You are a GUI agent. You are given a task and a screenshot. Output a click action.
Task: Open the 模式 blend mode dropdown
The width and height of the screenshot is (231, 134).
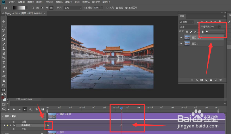[72, 8]
